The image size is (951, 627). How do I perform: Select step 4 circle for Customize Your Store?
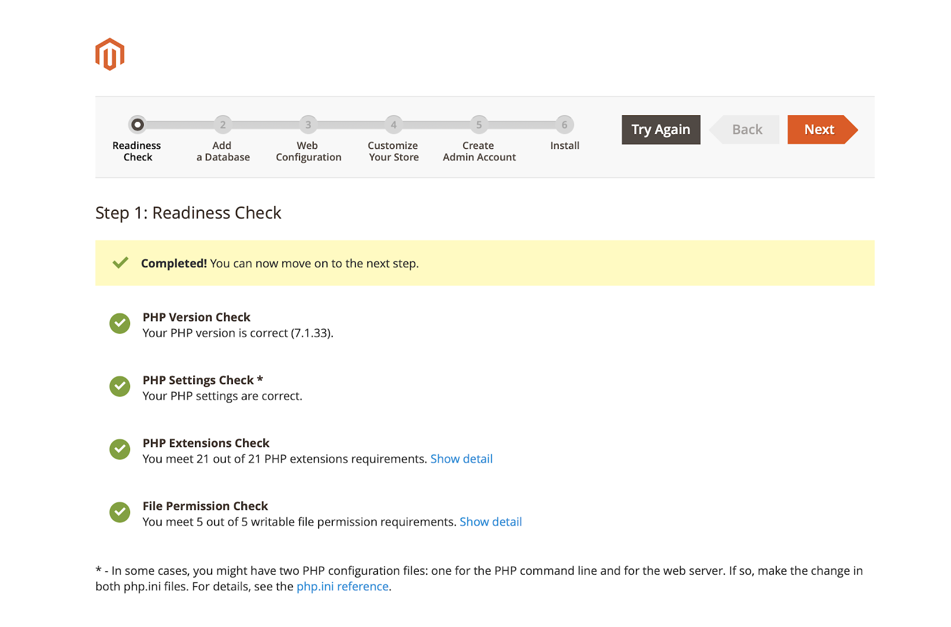(x=393, y=125)
